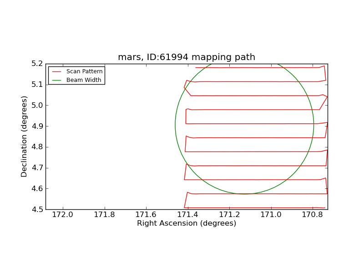Click the y-axis tick label 5.1

(x=37, y=85)
